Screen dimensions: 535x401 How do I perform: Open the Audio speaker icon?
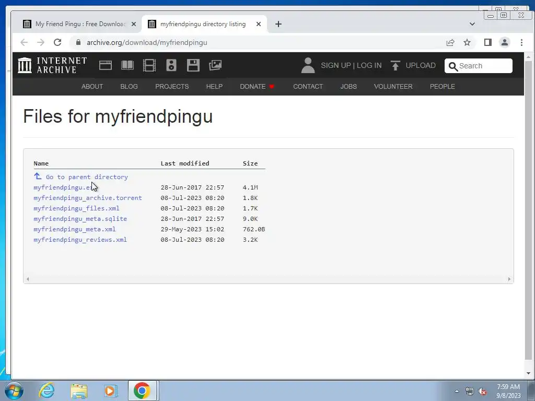coord(171,65)
